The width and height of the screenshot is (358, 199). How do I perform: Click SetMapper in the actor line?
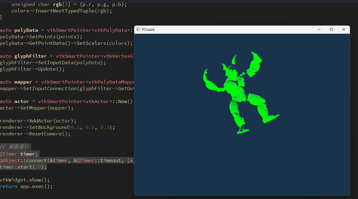(33, 108)
